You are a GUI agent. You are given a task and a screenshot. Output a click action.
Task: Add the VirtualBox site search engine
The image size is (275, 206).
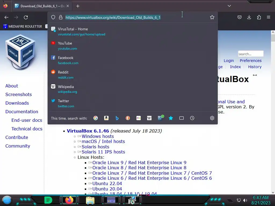[x=161, y=118]
